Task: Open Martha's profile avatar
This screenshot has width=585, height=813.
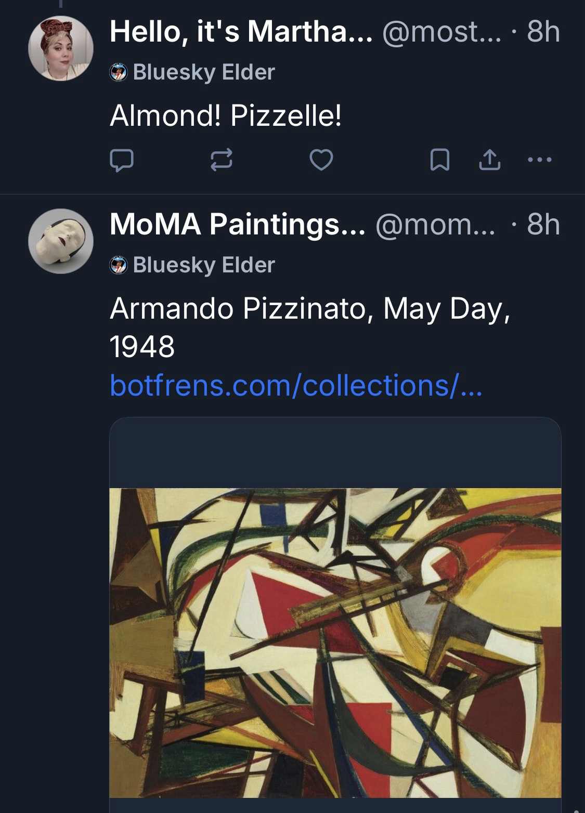Action: click(60, 48)
